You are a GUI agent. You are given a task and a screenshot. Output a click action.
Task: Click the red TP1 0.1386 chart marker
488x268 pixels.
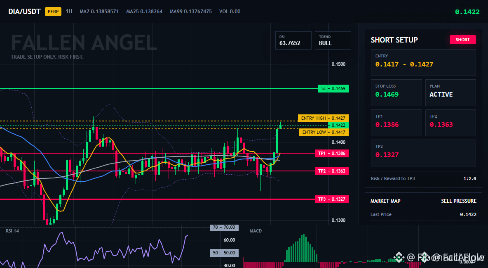pos(332,153)
